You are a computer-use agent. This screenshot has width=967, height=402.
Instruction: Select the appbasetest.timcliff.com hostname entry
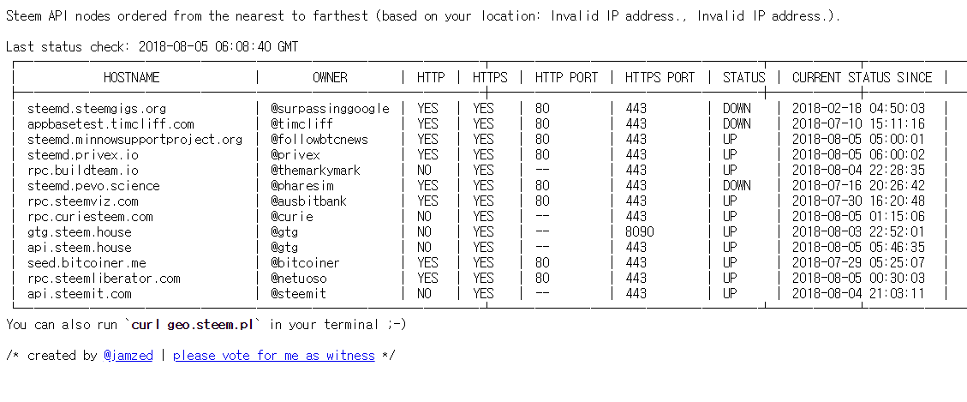pyautogui.click(x=110, y=124)
